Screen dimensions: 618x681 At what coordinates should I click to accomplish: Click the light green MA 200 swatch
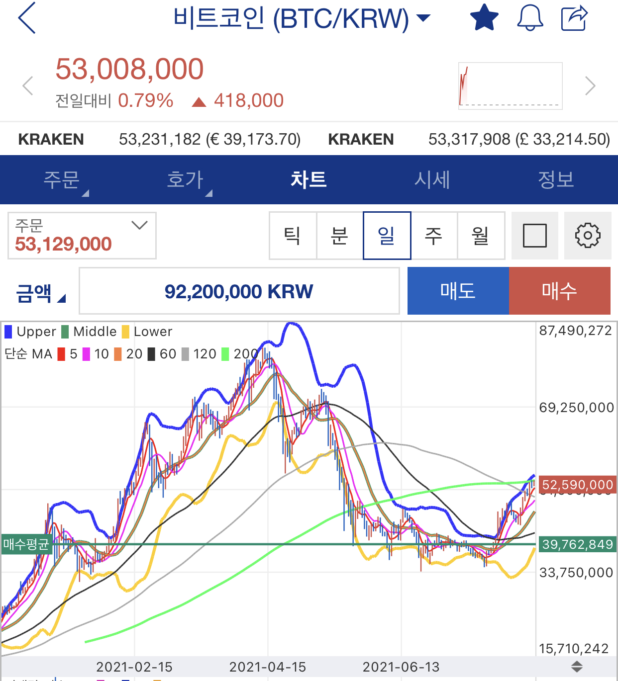coord(225,354)
